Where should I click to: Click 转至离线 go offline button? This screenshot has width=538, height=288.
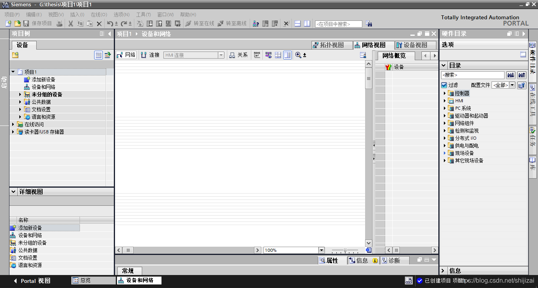(x=232, y=24)
